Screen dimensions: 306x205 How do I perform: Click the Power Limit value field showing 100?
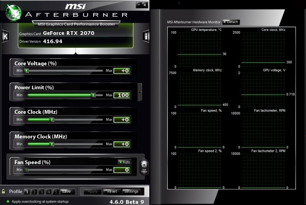click(x=122, y=95)
